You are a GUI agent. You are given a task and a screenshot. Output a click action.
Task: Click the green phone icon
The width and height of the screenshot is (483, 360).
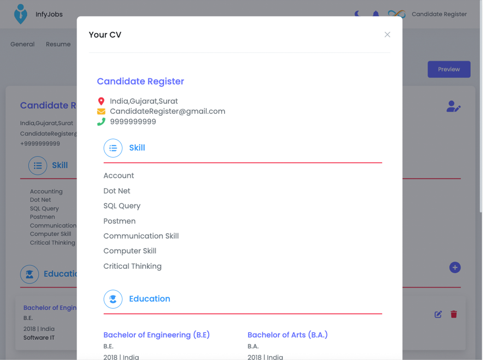click(x=101, y=122)
